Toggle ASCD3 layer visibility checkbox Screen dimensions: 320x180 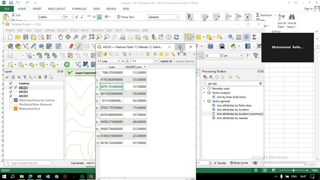10,96
